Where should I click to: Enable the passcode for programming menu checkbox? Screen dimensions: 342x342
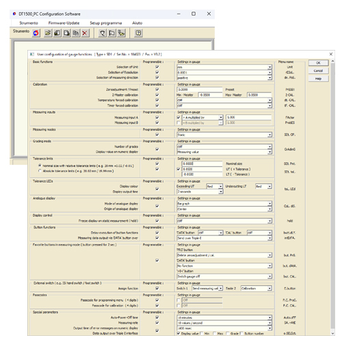[179, 300]
